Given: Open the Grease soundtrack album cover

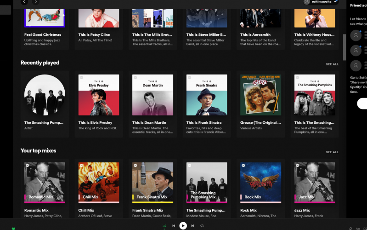Looking at the screenshot, I should [261, 95].
